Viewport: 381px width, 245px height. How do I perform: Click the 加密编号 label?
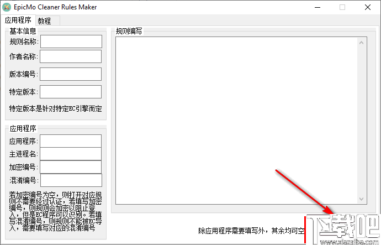click(x=23, y=167)
